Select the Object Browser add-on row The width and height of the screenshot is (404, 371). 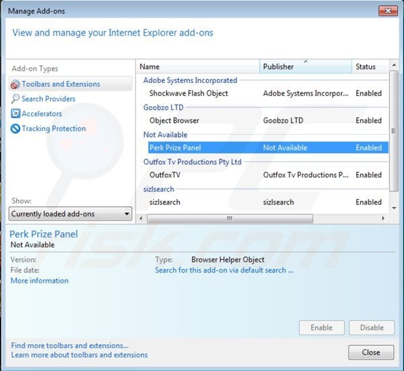point(268,120)
